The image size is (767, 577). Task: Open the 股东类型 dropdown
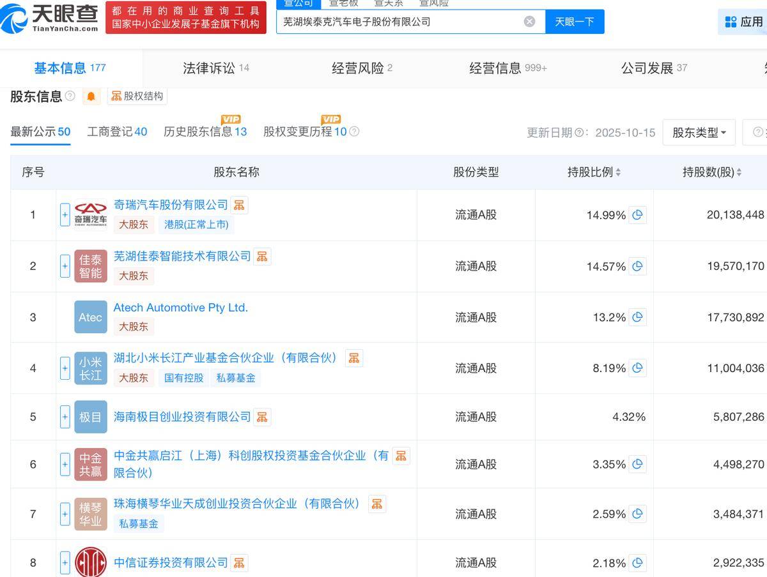699,133
